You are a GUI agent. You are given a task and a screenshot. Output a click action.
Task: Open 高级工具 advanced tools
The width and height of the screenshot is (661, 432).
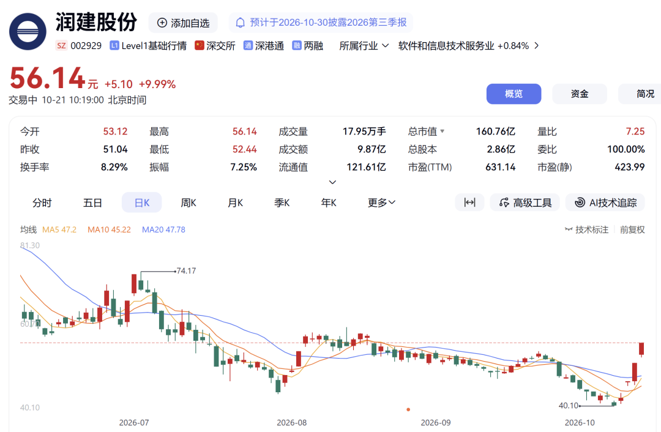tap(525, 203)
